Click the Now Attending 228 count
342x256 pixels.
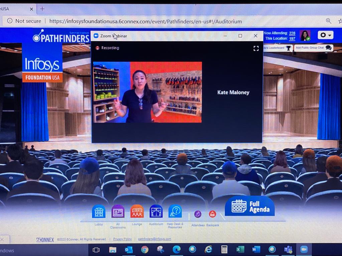(x=292, y=33)
